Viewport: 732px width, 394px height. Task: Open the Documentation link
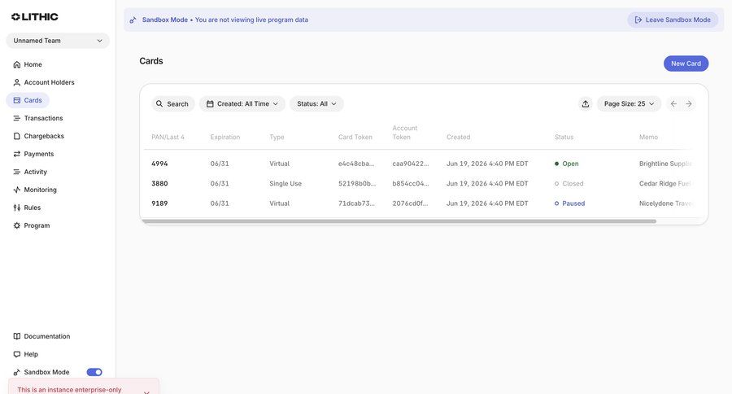(42, 336)
